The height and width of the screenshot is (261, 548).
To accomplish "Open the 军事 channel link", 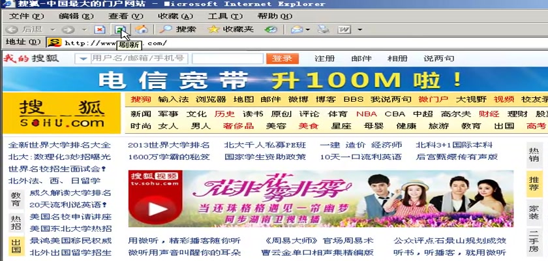I will 168,114.
